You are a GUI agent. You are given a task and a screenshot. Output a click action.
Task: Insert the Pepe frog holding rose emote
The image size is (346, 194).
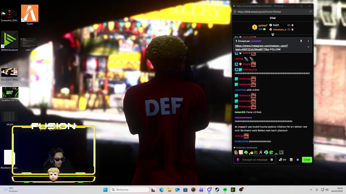[x=256, y=153]
